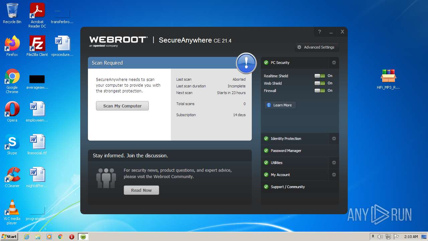428x241 pixels.
Task: Show hidden system tray icons
Action: [373, 237]
